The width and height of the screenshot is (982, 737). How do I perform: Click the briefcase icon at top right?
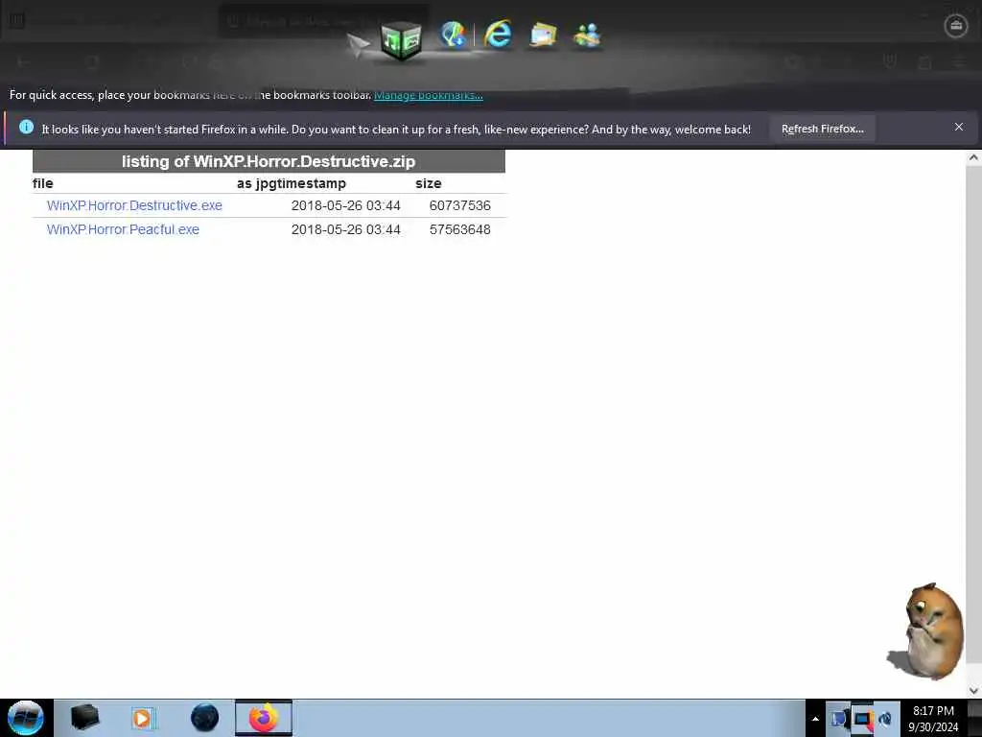[956, 26]
